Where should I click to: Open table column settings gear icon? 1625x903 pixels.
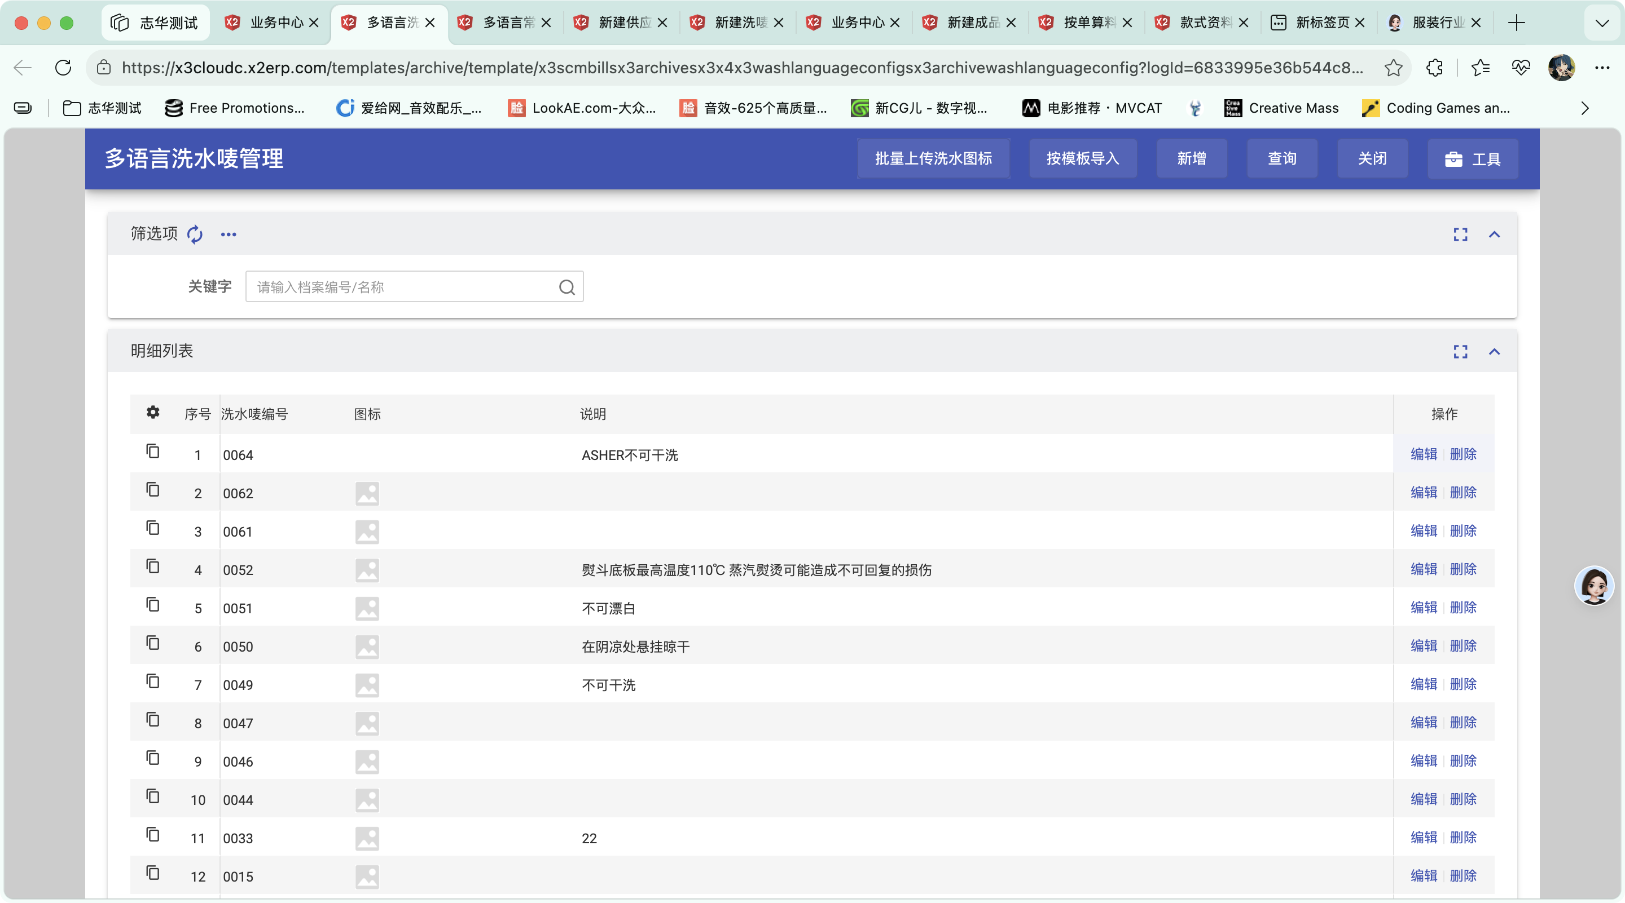point(153,412)
